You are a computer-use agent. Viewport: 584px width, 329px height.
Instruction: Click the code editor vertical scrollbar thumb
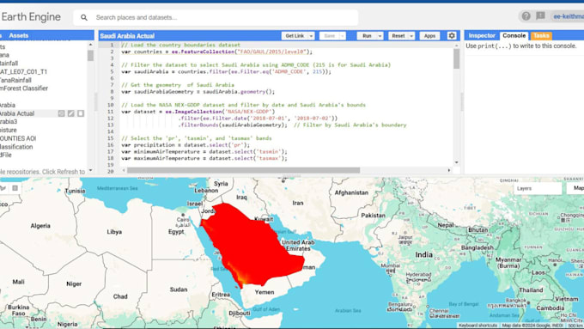click(457, 59)
